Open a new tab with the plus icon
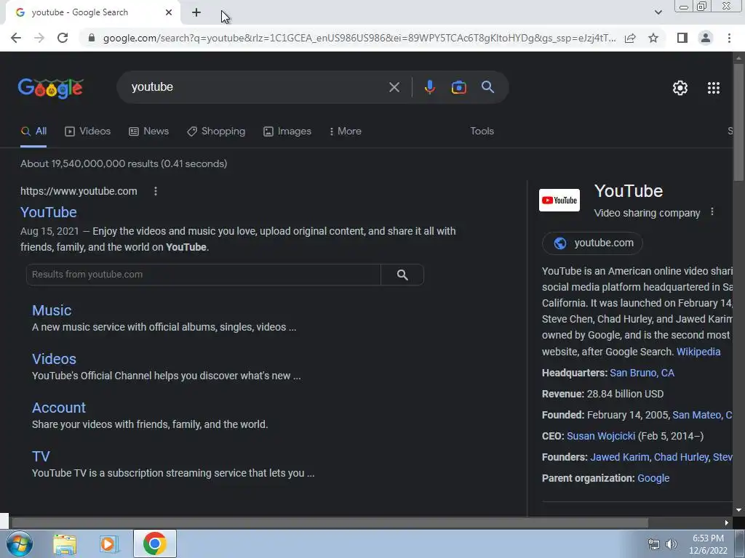Screen dimensions: 745x558 [196, 12]
